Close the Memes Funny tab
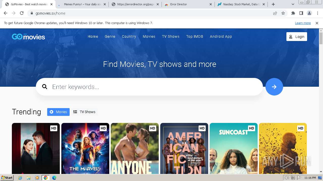Screen dimensions: 323x181 [105, 4]
